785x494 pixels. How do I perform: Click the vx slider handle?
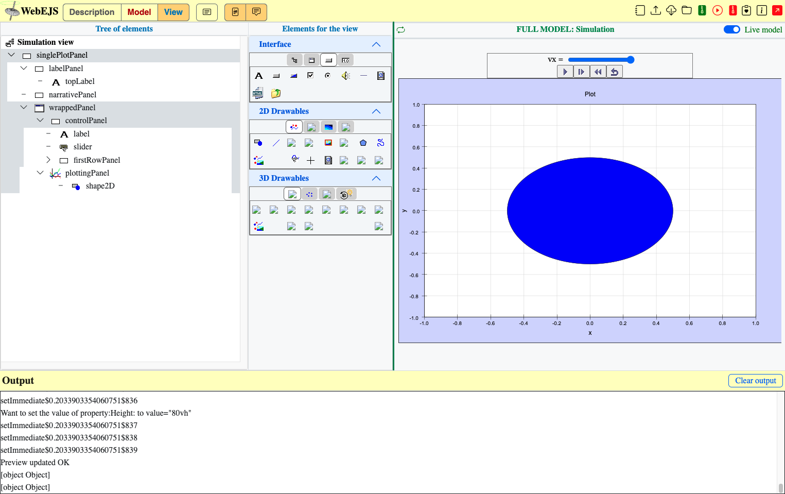[x=631, y=60]
